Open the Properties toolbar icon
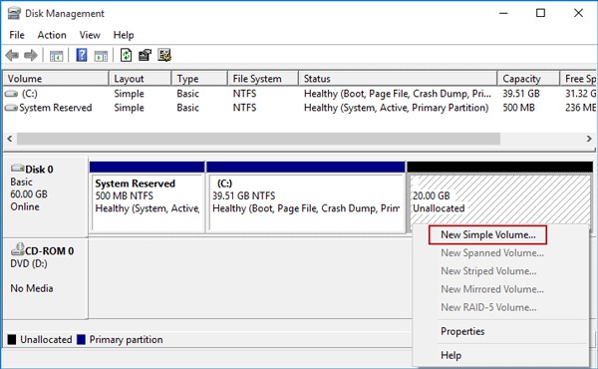Viewport: 598px width, 369px height. 145,55
